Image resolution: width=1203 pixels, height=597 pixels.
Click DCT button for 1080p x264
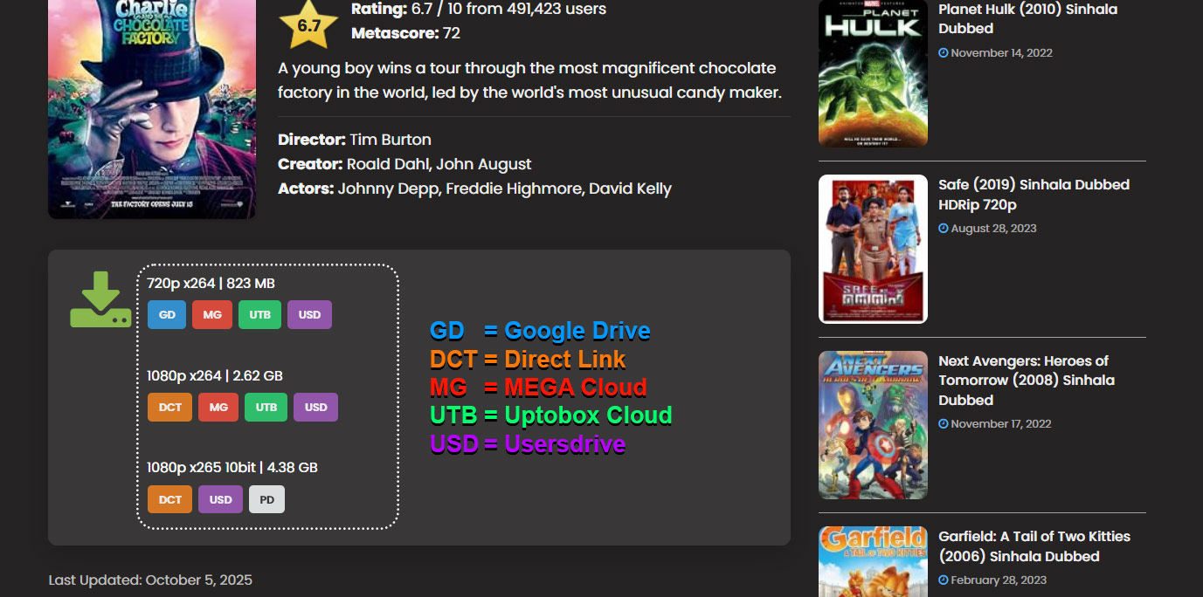tap(169, 408)
